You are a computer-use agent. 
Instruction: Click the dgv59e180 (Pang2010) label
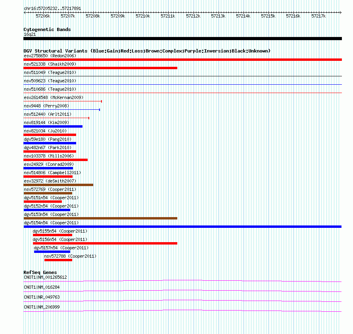click(48, 139)
